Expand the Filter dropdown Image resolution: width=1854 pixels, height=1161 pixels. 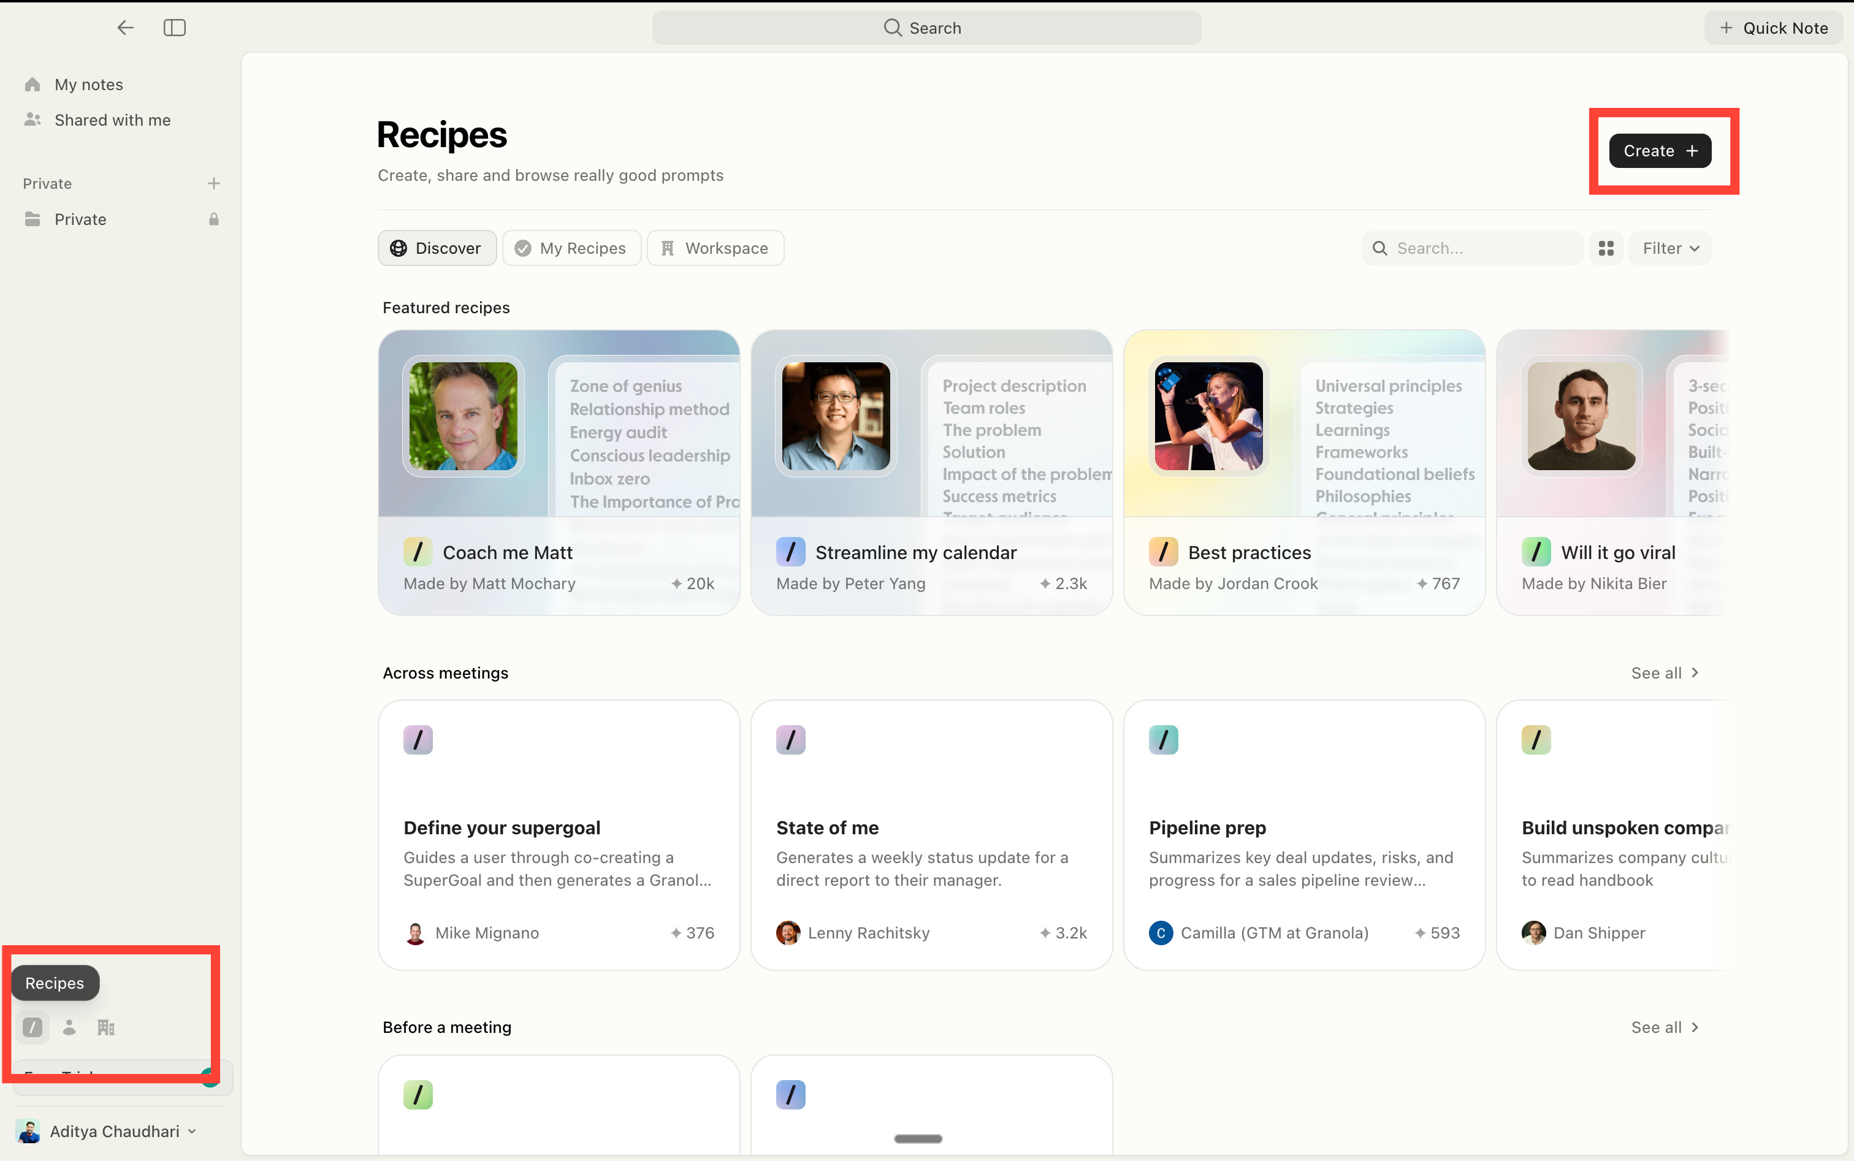[x=1671, y=248]
